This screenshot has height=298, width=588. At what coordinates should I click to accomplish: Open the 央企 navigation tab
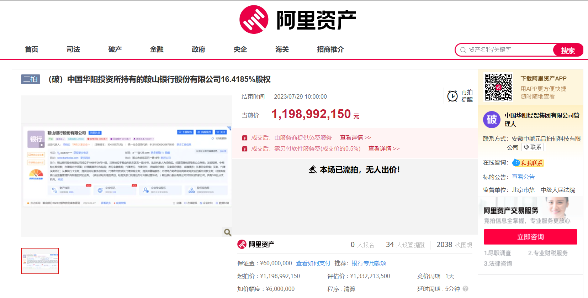tap(240, 49)
